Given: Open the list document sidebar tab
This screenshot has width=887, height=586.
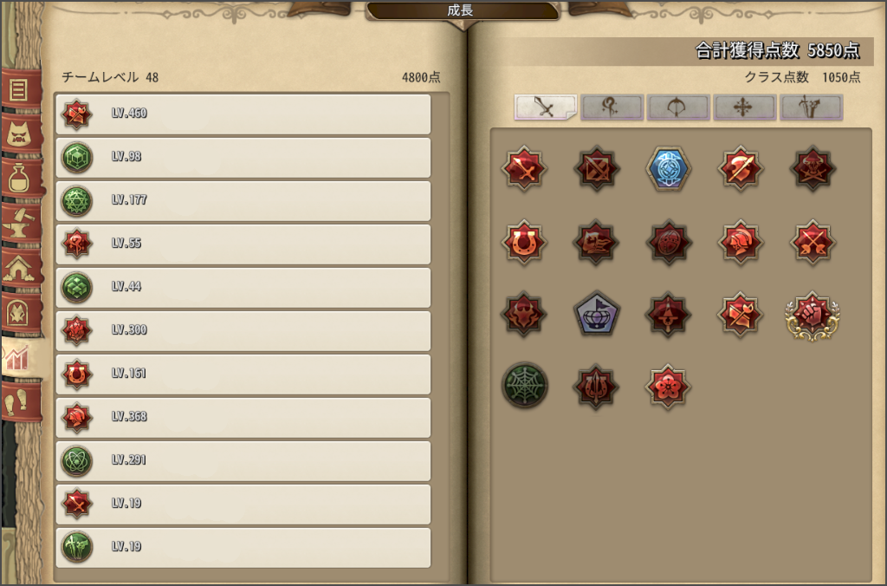Looking at the screenshot, I should pos(21,89).
